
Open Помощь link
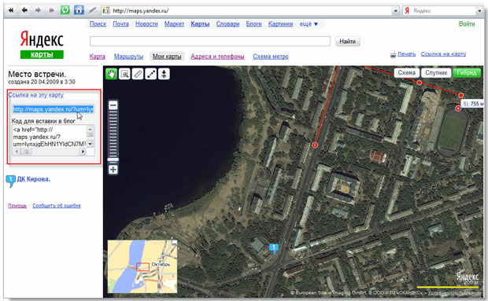pos(17,206)
